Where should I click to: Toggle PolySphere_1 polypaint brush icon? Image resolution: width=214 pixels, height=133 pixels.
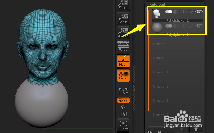tap(191, 26)
